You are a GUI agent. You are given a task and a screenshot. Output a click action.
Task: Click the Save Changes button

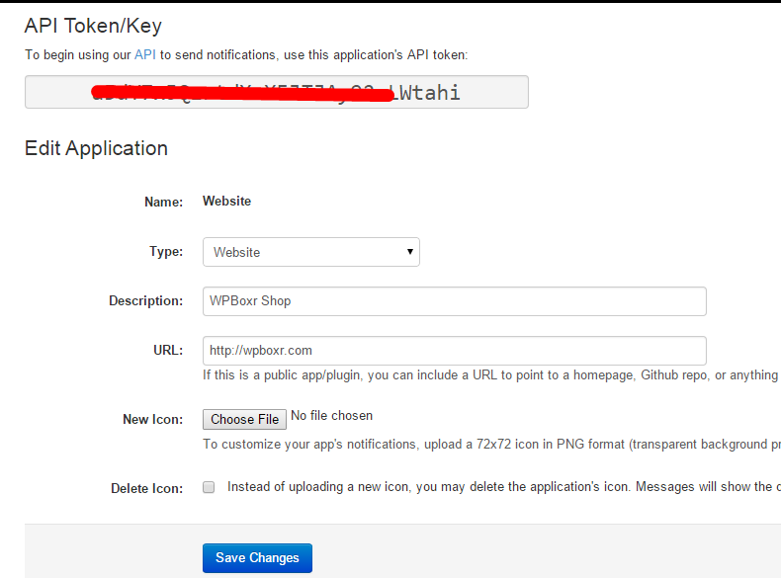[257, 558]
